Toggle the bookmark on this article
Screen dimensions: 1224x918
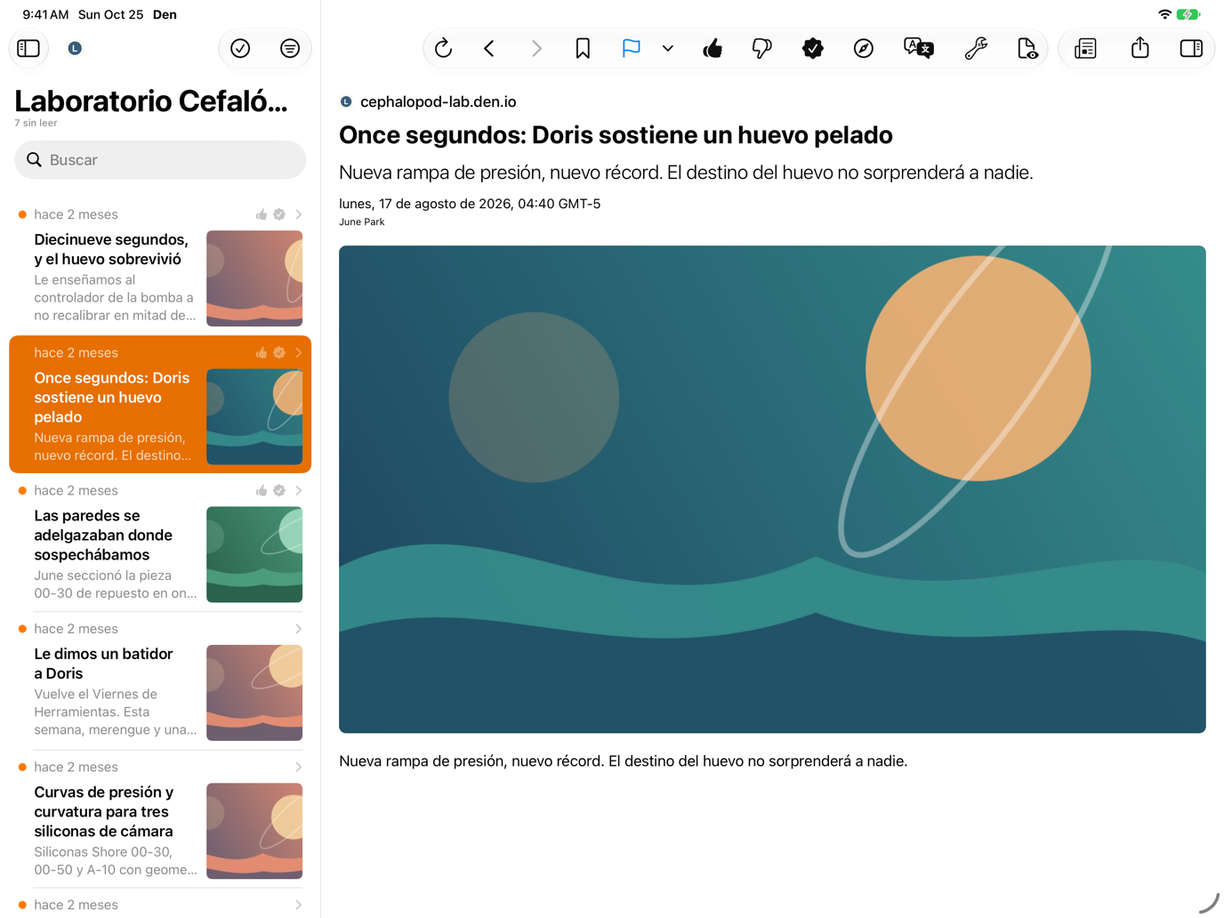click(583, 48)
